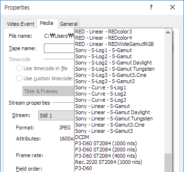Select Use timecode in file radio button

[x=19, y=68]
